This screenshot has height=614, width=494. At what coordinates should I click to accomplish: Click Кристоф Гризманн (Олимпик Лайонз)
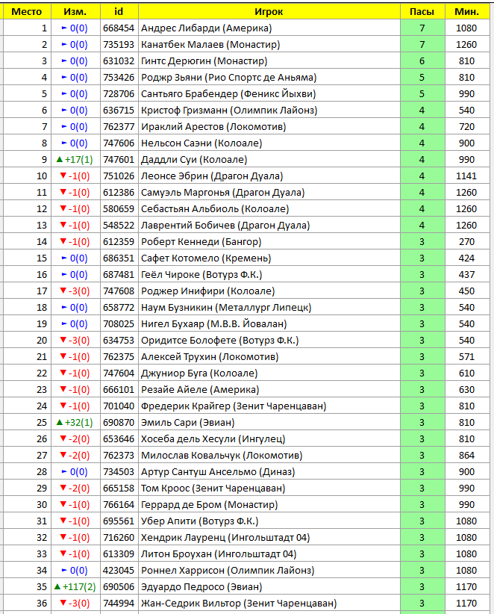(x=269, y=111)
